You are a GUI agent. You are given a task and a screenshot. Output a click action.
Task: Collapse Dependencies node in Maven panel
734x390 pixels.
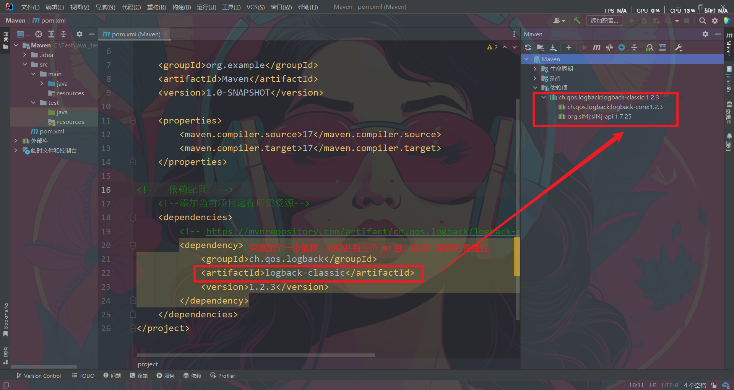click(535, 88)
